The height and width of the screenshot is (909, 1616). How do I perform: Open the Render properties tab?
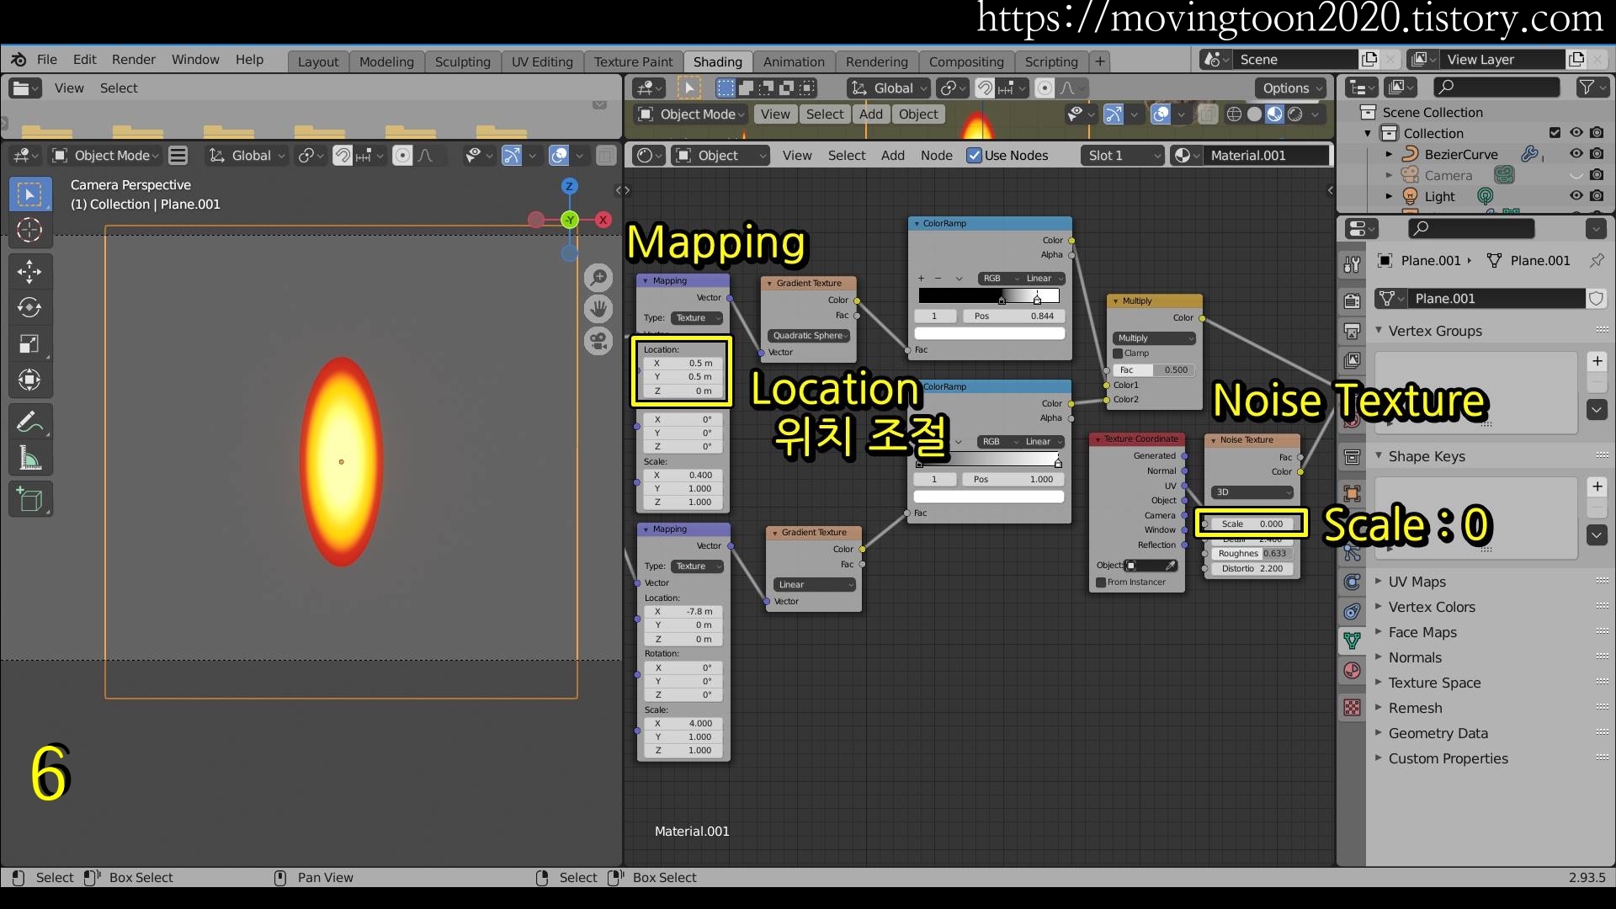1352,300
